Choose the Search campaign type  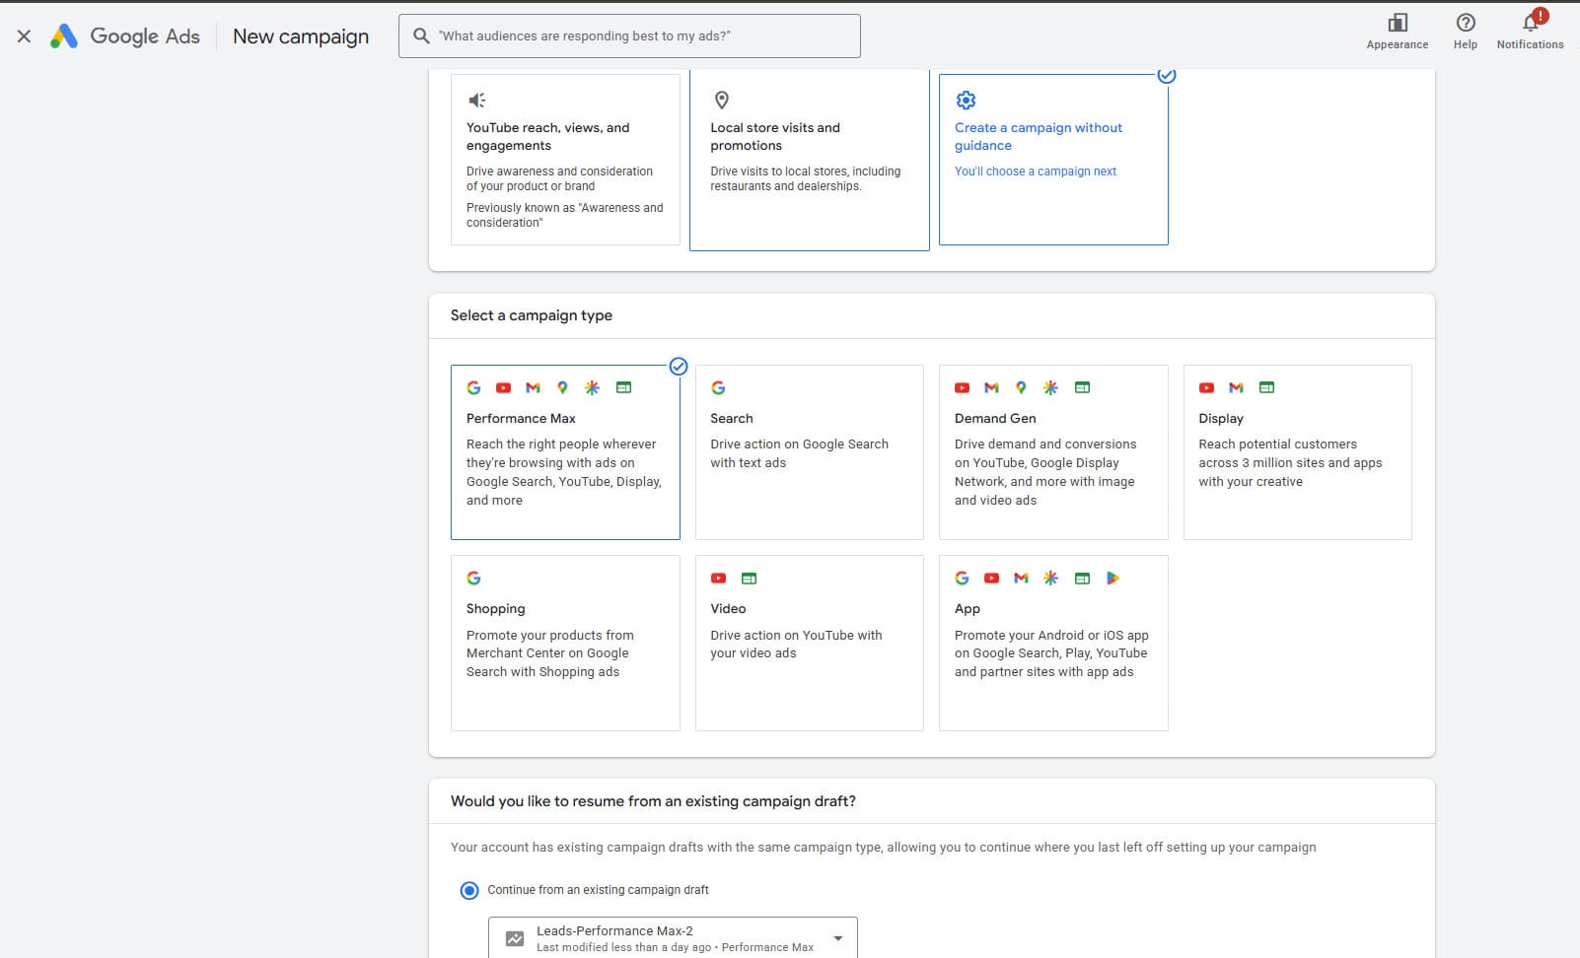(809, 452)
